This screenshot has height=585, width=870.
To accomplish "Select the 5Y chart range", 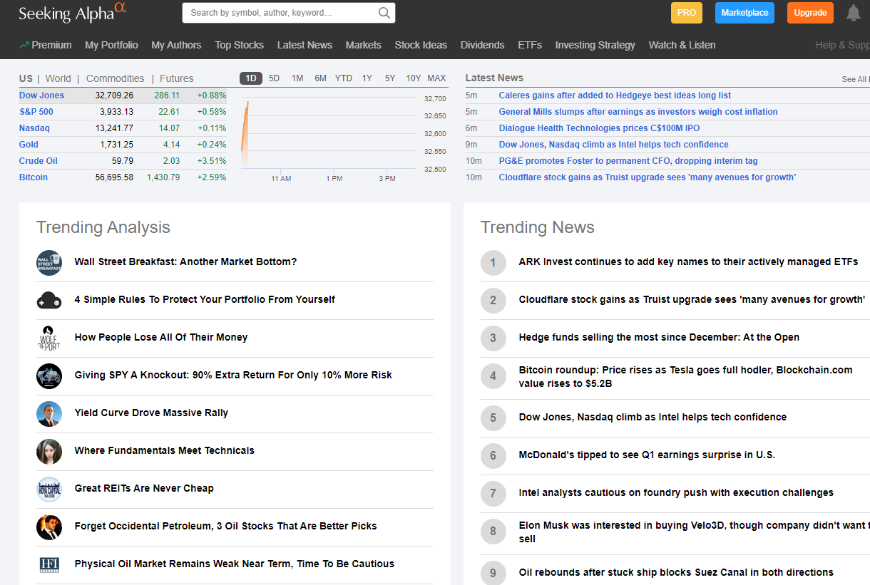I will coord(389,78).
